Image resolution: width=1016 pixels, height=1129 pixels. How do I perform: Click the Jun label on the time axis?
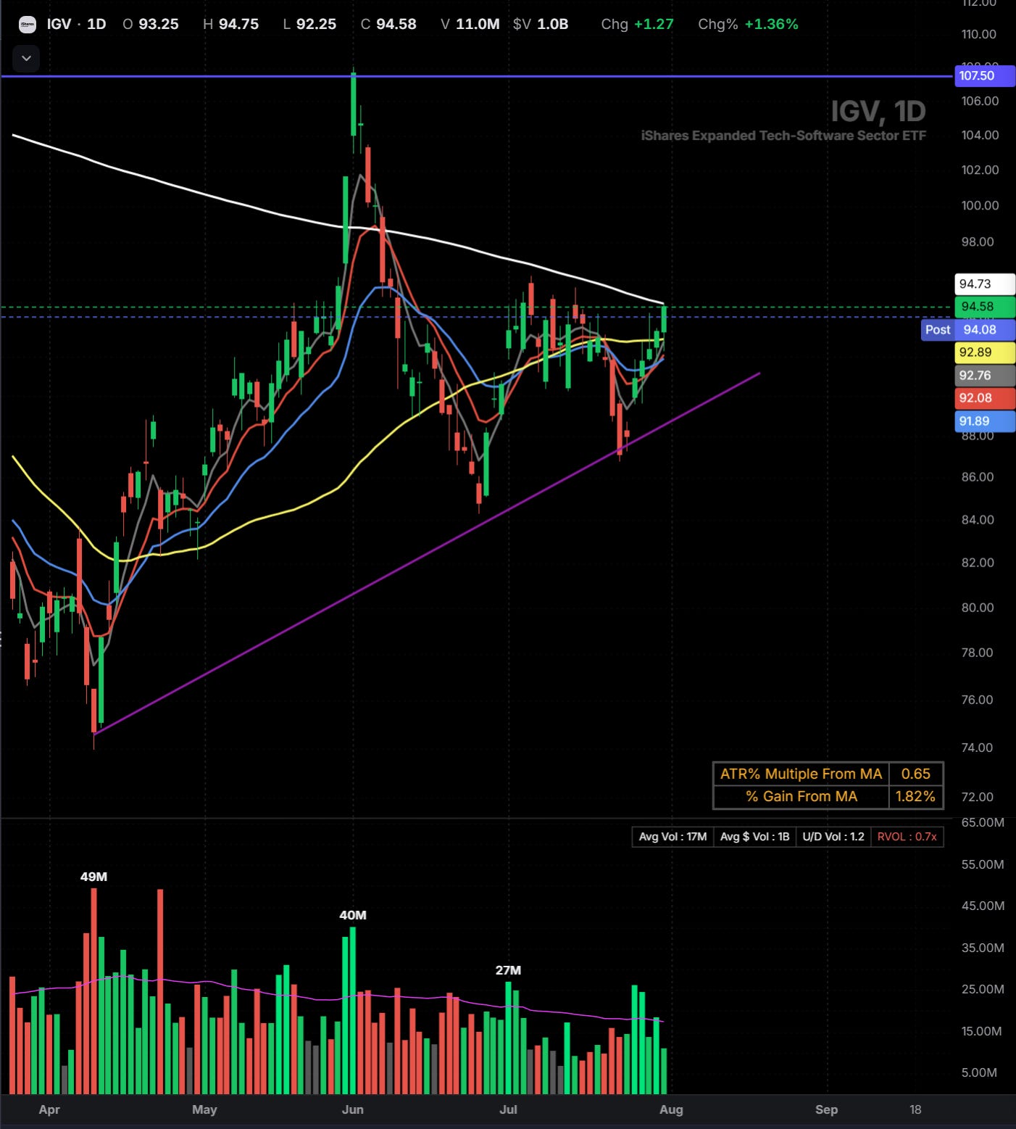tap(352, 1109)
